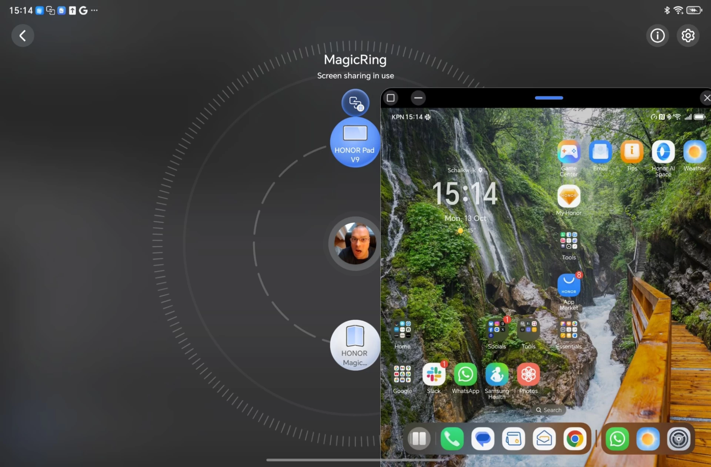Select the HONOR Magic device bubble
Screen dimensions: 711x467
click(355, 345)
